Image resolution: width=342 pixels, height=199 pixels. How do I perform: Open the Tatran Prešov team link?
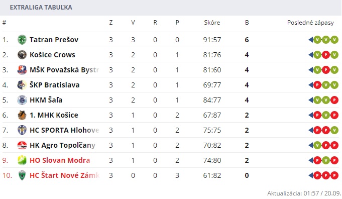click(54, 40)
